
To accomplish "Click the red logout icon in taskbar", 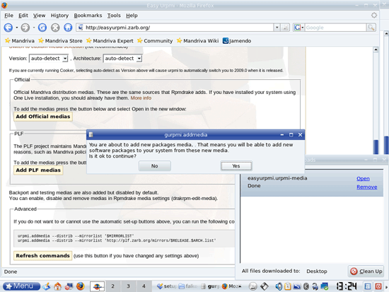I will (x=378, y=286).
